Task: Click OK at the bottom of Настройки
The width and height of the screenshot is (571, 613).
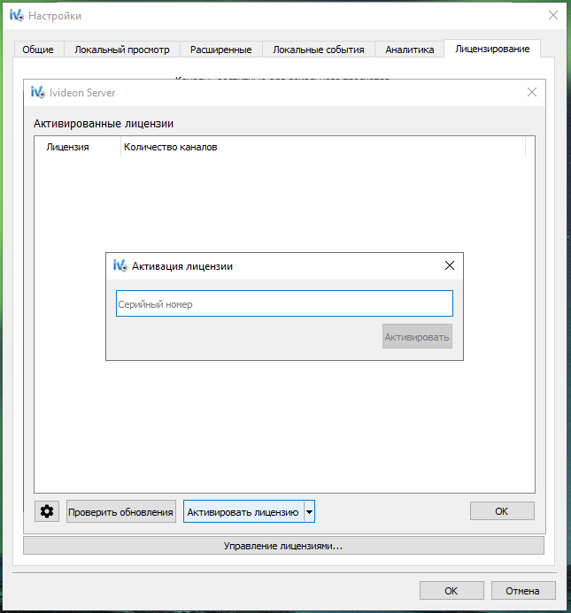Action: (x=451, y=590)
